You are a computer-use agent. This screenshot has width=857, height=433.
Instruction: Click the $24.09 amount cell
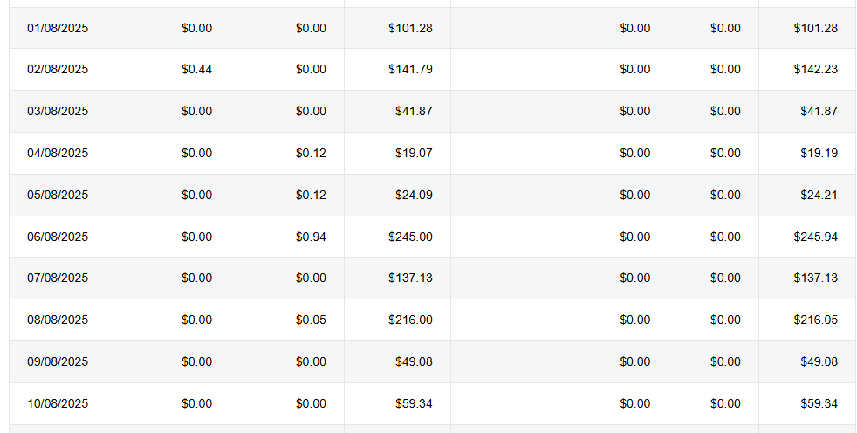point(414,195)
